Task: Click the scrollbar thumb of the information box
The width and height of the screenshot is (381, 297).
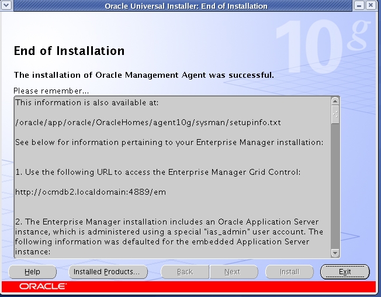Action: point(335,115)
